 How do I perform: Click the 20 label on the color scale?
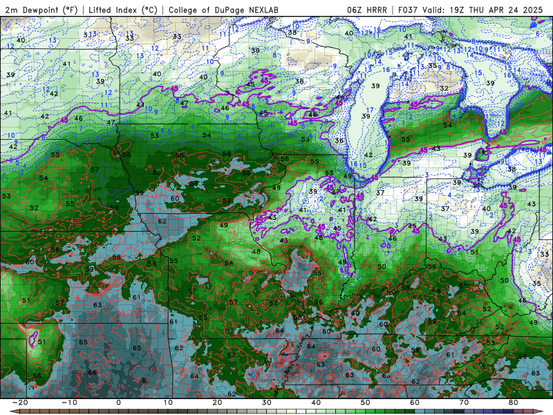point(217,403)
